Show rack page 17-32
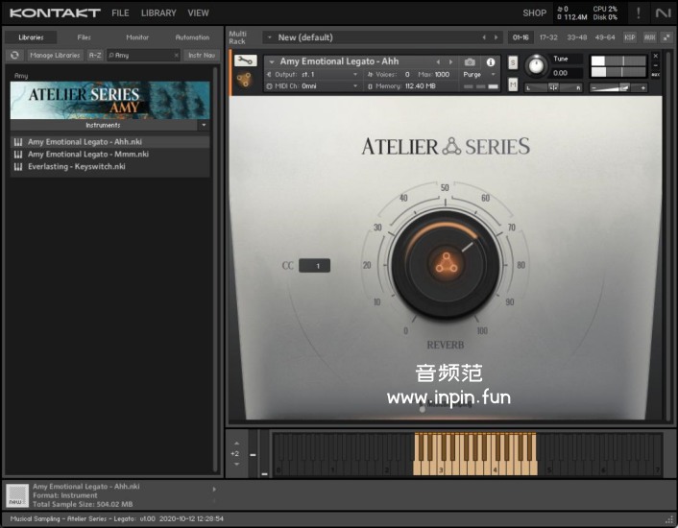The height and width of the screenshot is (528, 678). point(548,37)
